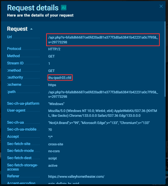Select the Stream ID value 1
Screen dimensions: 168x186
coord(49,64)
